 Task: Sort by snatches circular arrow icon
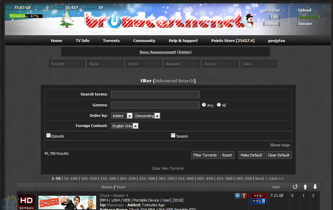pos(295,187)
